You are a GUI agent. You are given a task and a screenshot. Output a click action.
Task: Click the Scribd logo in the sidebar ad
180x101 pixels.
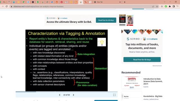133,39
